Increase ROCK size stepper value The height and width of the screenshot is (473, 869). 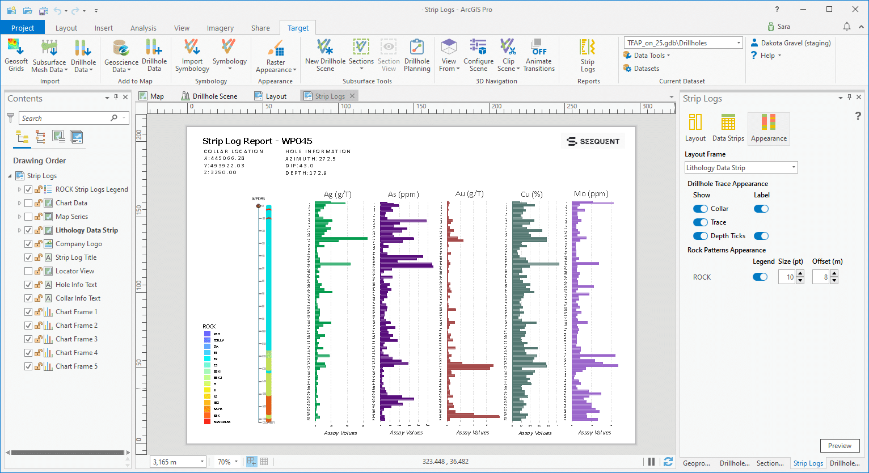[800, 273]
